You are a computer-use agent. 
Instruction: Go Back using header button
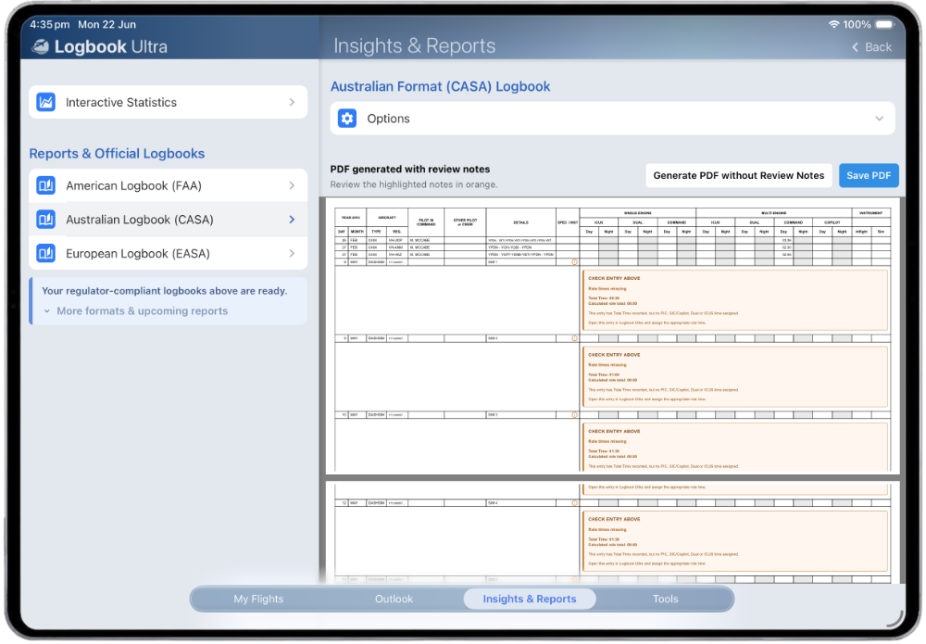(871, 47)
